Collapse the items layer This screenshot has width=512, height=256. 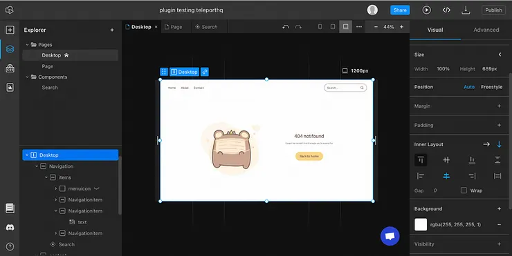[46, 177]
